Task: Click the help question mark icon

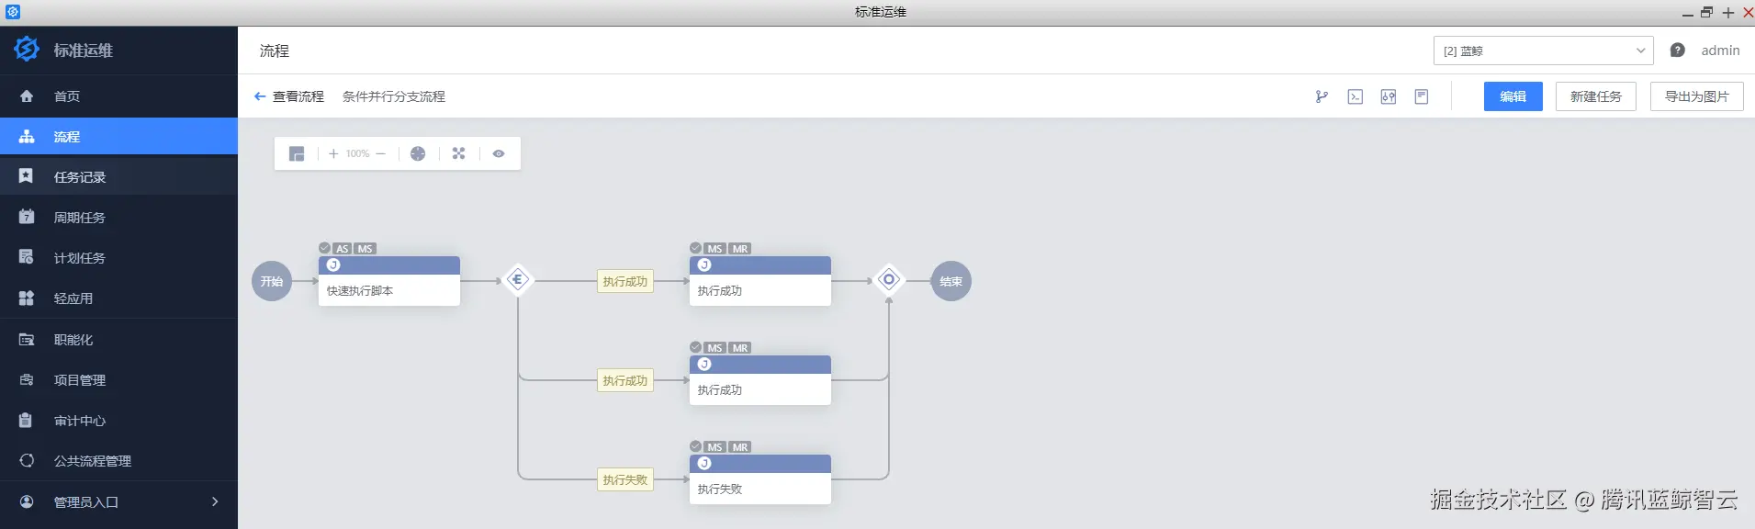Action: coord(1677,51)
